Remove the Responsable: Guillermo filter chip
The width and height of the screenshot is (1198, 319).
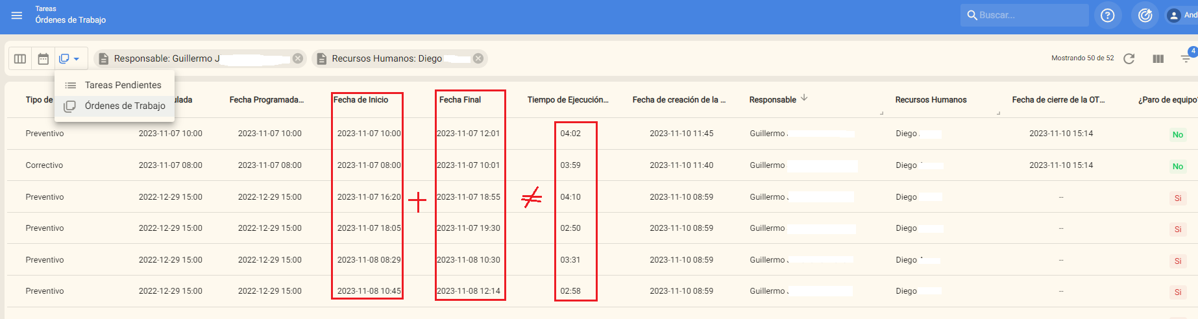[x=298, y=58]
